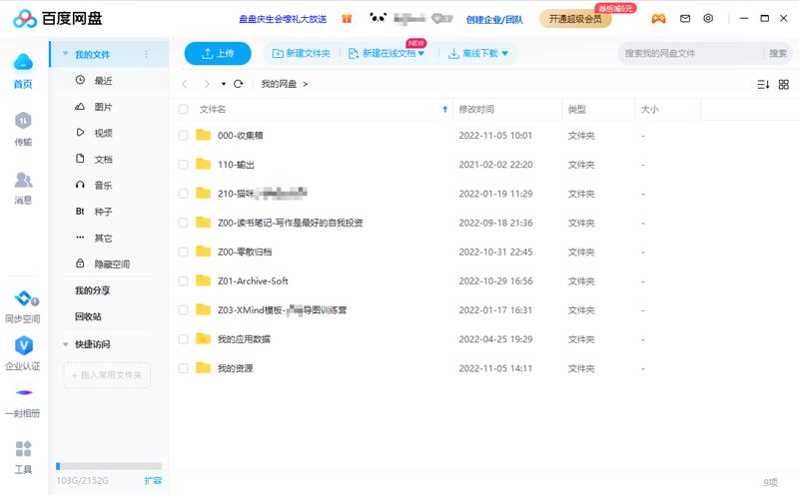
Task: Click the panda avatar icon
Action: (x=378, y=18)
